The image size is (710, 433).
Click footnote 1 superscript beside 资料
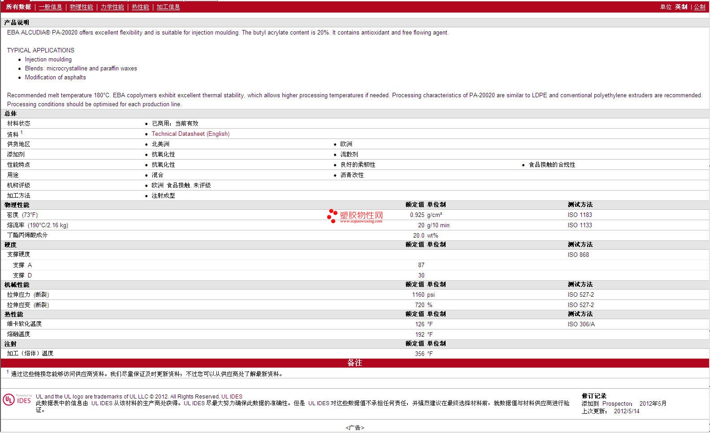[22, 132]
